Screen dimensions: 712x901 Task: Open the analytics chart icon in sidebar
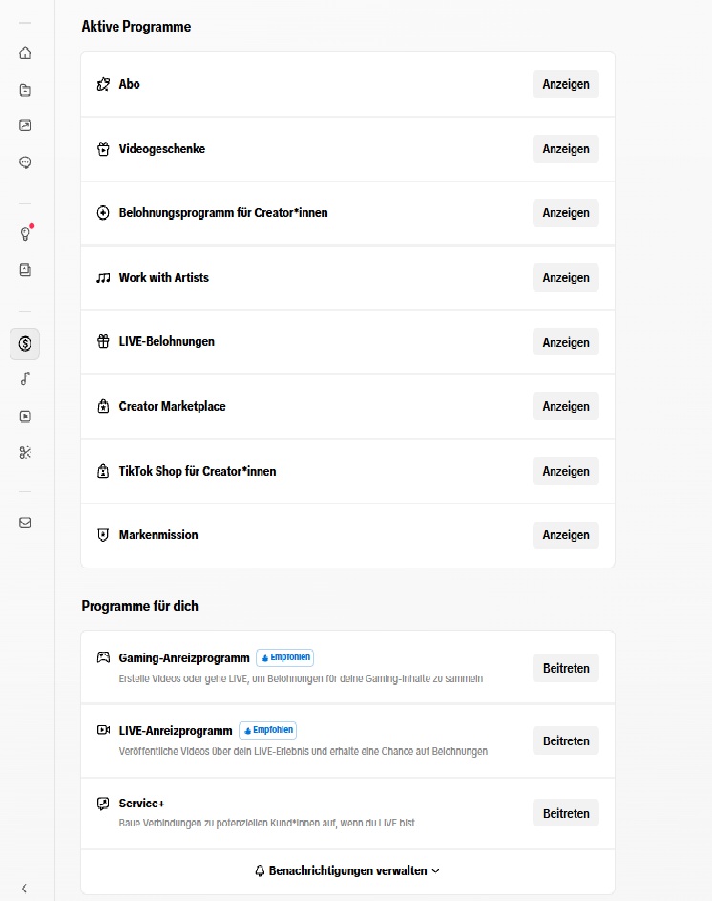pyautogui.click(x=25, y=125)
